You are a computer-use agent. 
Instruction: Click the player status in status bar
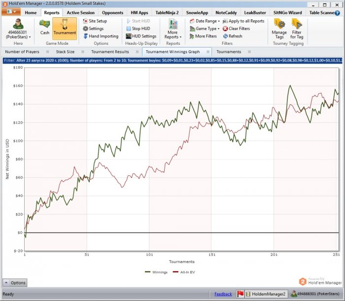(315, 294)
